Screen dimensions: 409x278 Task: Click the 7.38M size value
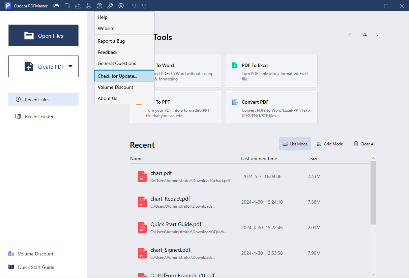(x=314, y=202)
